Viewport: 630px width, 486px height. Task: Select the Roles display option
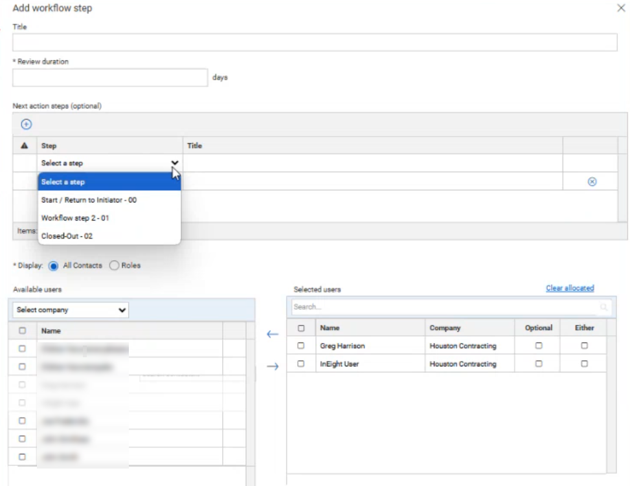coord(114,265)
